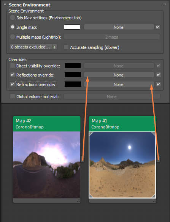Click the Map #2 node output socket
This screenshot has width=170, height=222.
[x=83, y=159]
